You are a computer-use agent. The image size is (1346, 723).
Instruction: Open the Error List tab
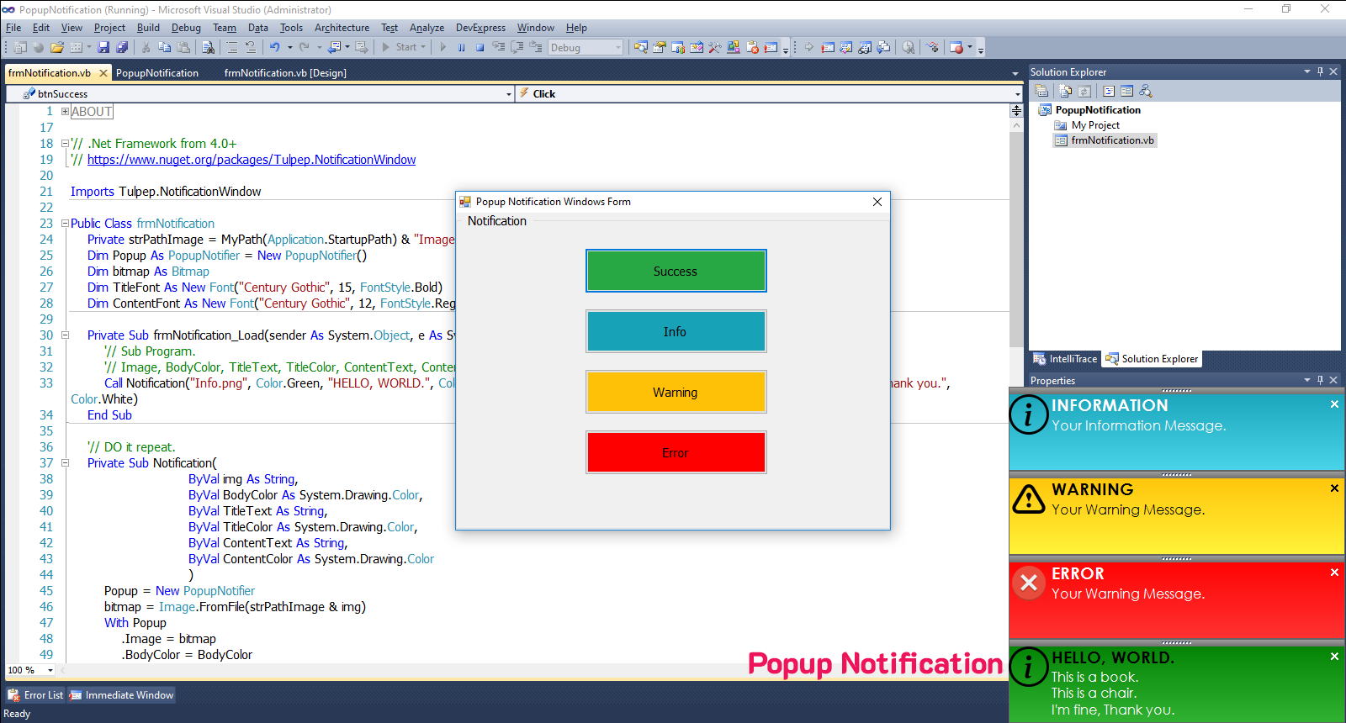tap(36, 695)
